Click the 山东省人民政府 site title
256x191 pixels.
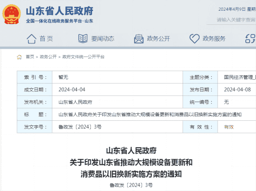click(x=59, y=10)
